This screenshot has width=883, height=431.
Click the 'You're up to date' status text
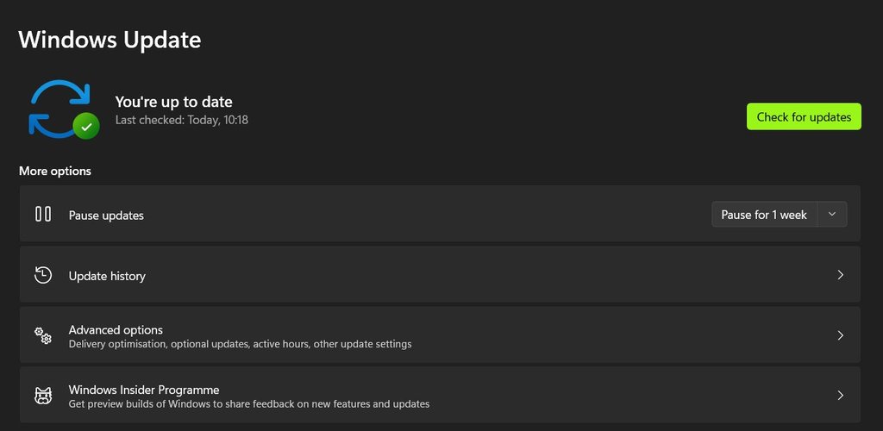[173, 102]
